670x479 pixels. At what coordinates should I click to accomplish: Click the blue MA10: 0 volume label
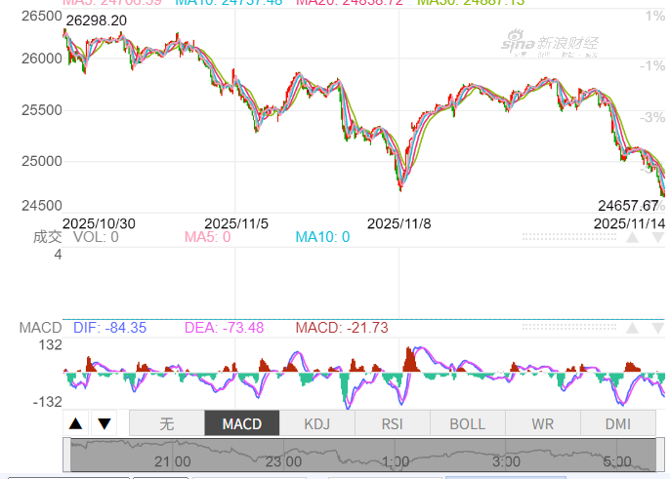tap(322, 237)
